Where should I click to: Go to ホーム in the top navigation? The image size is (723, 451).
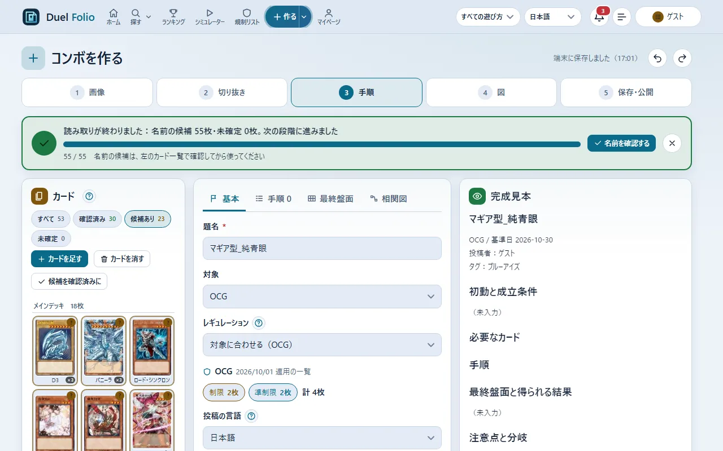point(114,17)
